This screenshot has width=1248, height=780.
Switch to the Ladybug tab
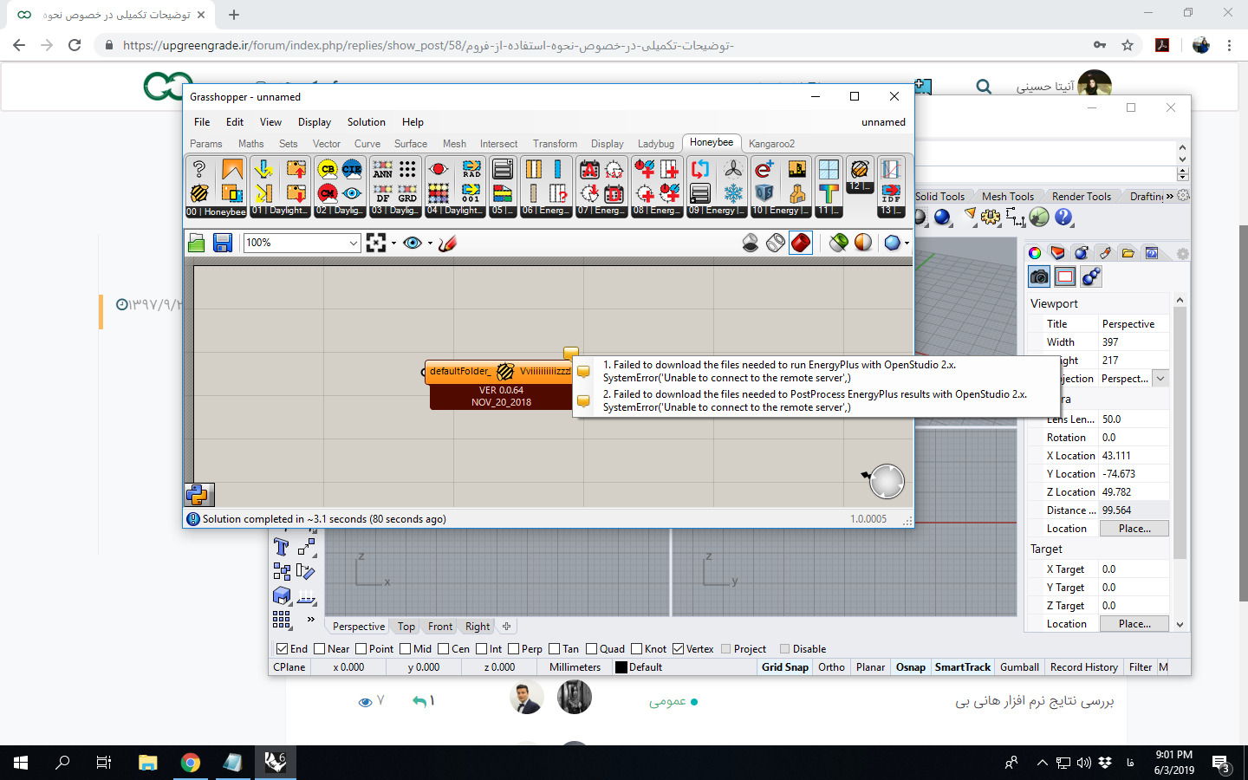[656, 144]
